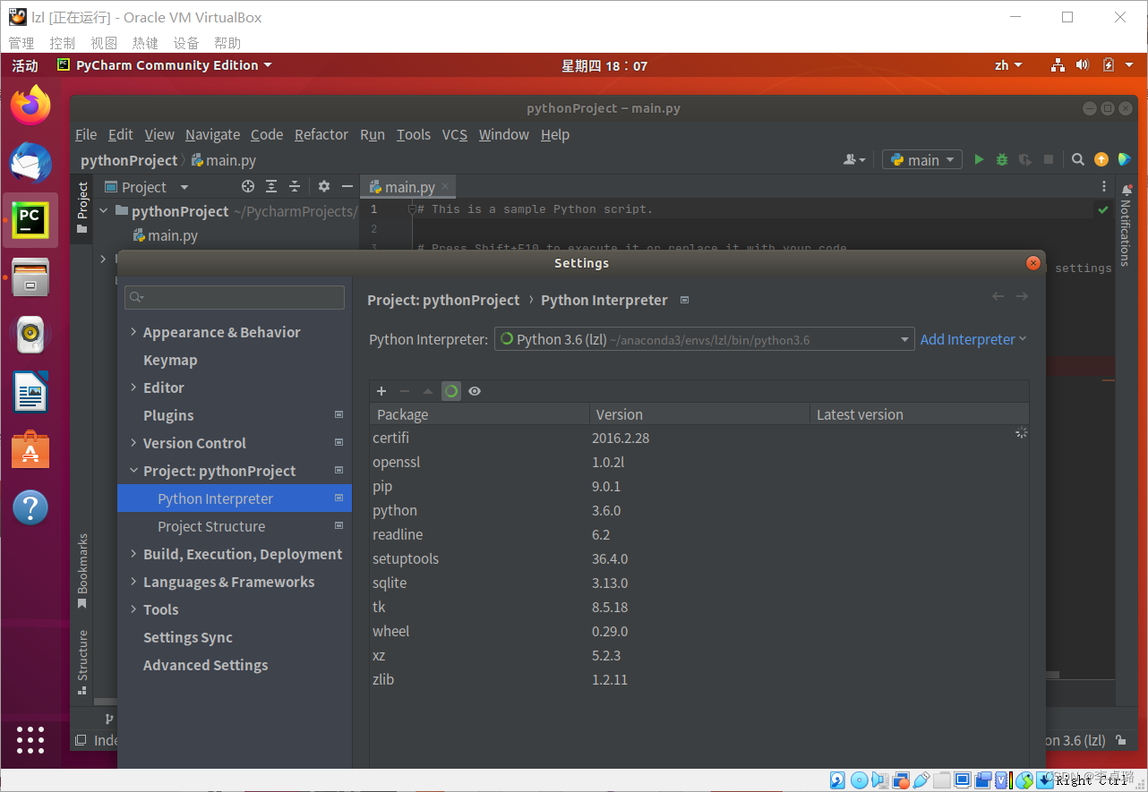Image resolution: width=1148 pixels, height=792 pixels.
Task: Open the Python Interpreter dropdown
Action: click(x=704, y=339)
